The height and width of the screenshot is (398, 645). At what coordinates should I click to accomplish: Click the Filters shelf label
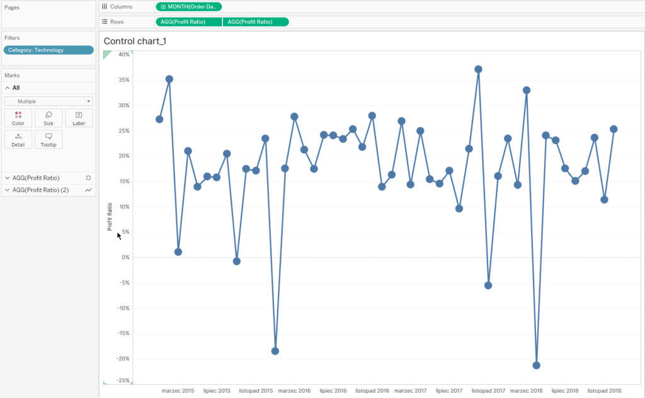[12, 38]
